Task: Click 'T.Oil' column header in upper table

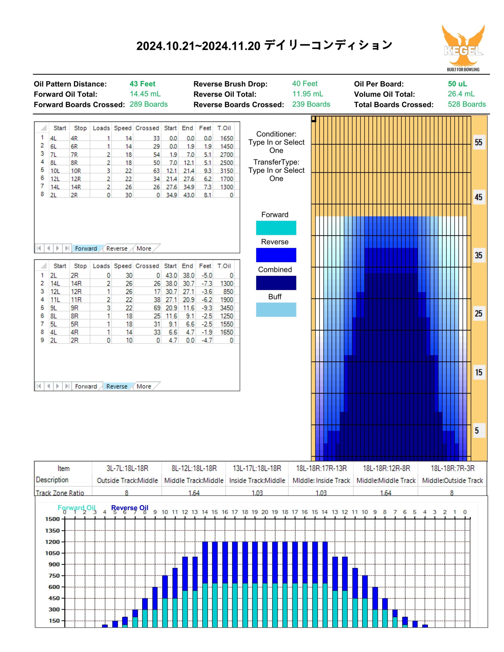Action: pos(224,128)
